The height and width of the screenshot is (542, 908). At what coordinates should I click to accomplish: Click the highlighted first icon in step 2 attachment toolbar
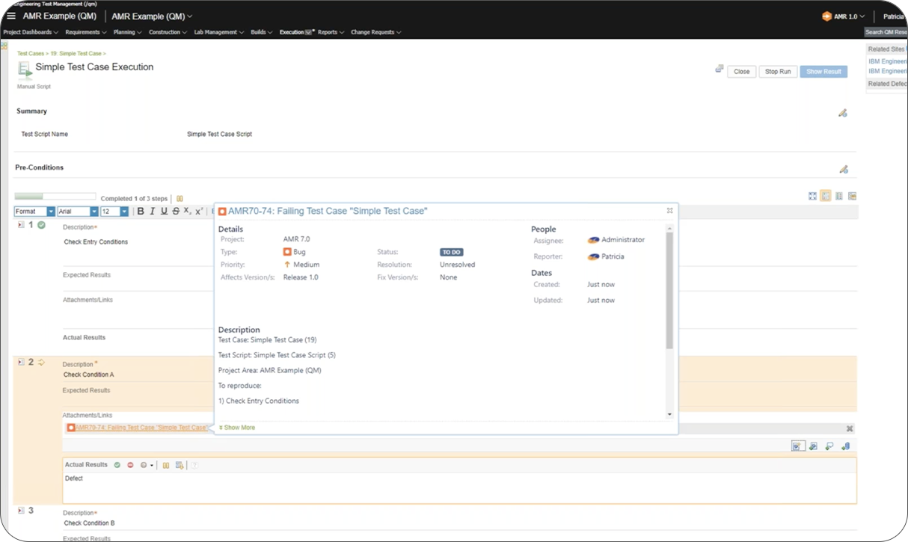click(x=798, y=446)
